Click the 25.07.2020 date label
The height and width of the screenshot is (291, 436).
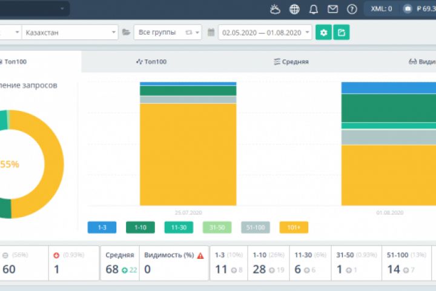coord(188,212)
